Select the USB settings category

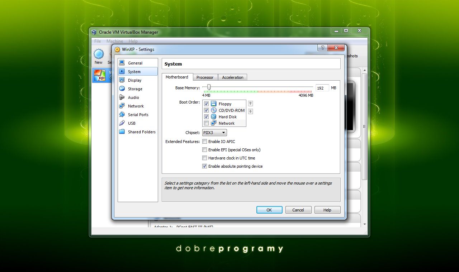pos(138,123)
